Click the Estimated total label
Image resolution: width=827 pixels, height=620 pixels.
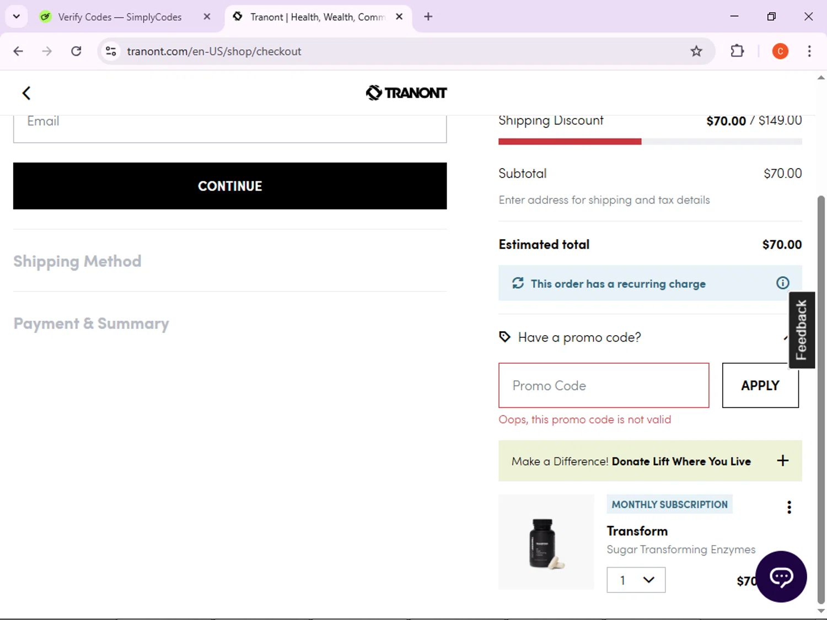tap(544, 244)
